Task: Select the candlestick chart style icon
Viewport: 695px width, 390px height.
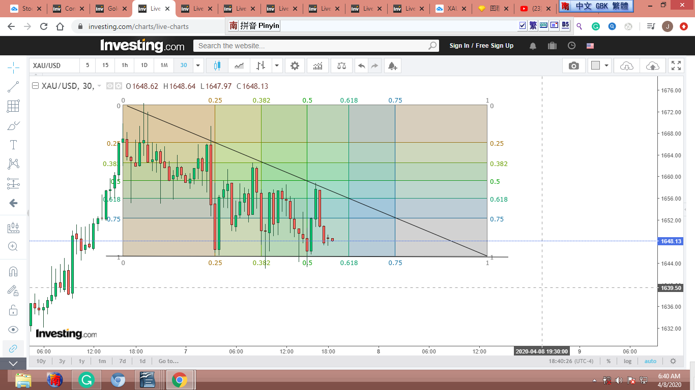Action: (x=218, y=66)
